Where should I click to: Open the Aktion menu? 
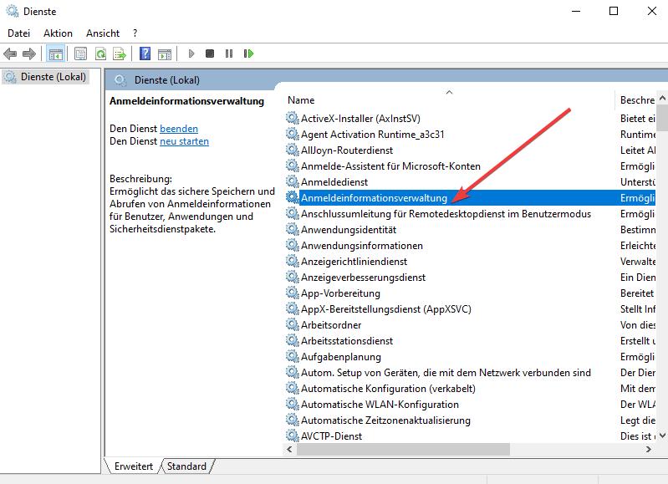[58, 33]
